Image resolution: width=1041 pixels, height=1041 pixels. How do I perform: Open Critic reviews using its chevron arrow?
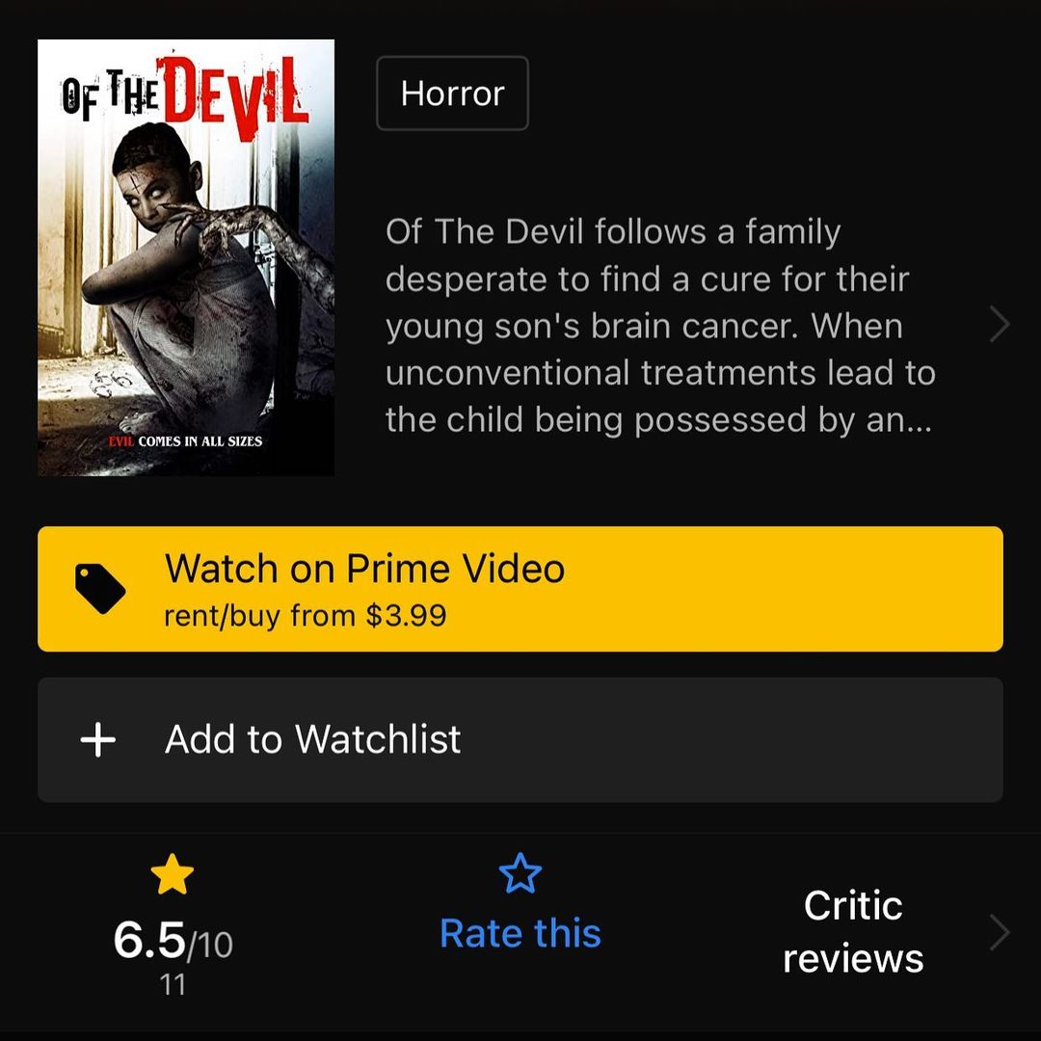[1000, 932]
